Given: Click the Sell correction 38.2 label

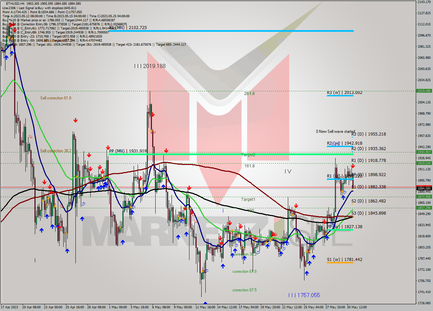Looking at the screenshot, I should click(x=56, y=151).
